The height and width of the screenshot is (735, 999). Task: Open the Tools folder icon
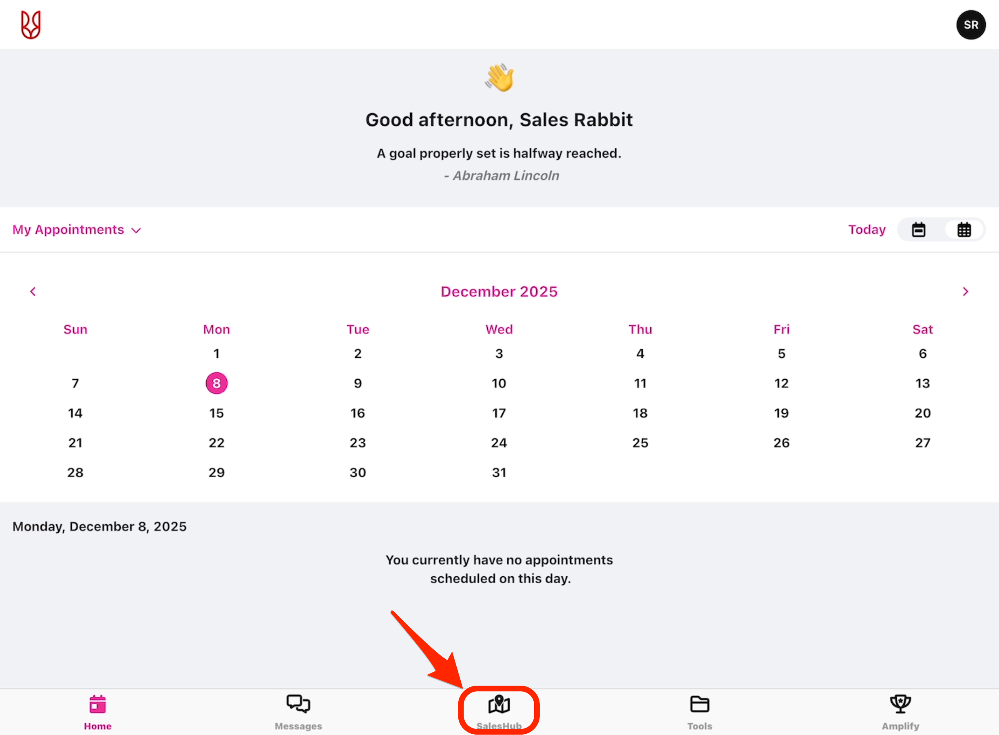[699, 704]
